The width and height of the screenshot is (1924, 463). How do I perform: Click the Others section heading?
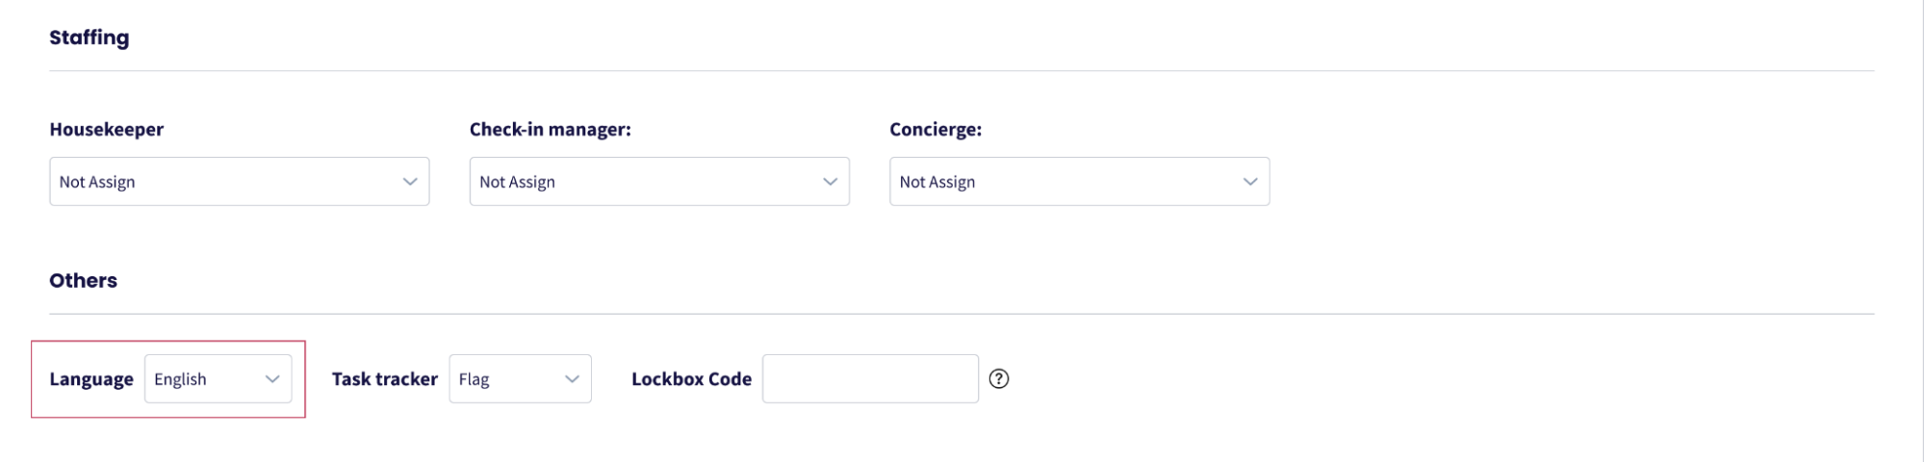click(x=84, y=281)
